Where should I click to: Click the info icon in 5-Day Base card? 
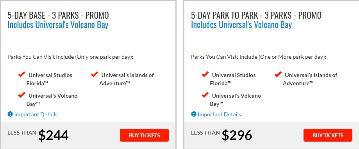click(10, 114)
